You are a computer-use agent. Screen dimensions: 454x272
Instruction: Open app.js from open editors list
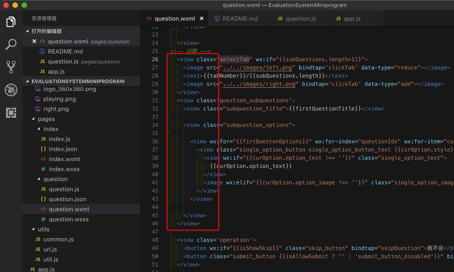[81, 71]
